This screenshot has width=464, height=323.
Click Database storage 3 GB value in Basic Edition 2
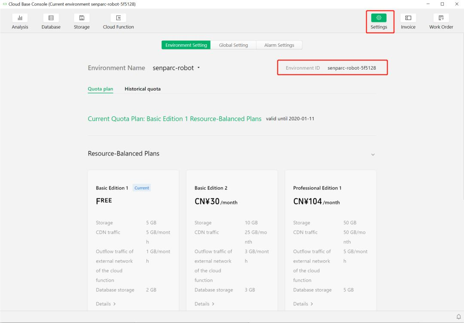250,290
